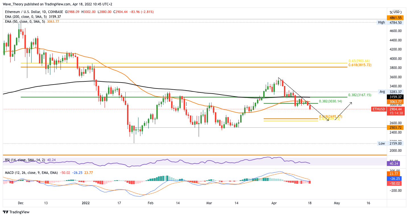The height and width of the screenshot is (217, 409).
Task: Select the green 0.382(3167.15) Fibonacci line label
Action: click(x=360, y=95)
